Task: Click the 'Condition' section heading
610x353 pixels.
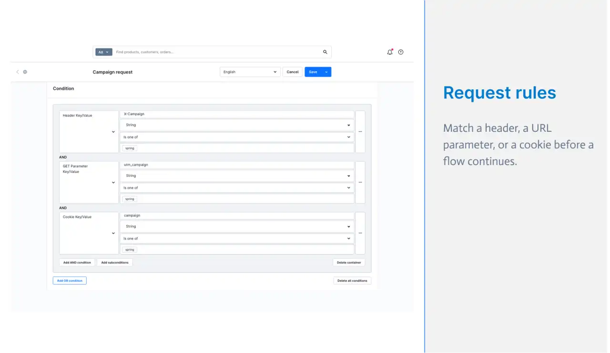Action: pyautogui.click(x=63, y=88)
